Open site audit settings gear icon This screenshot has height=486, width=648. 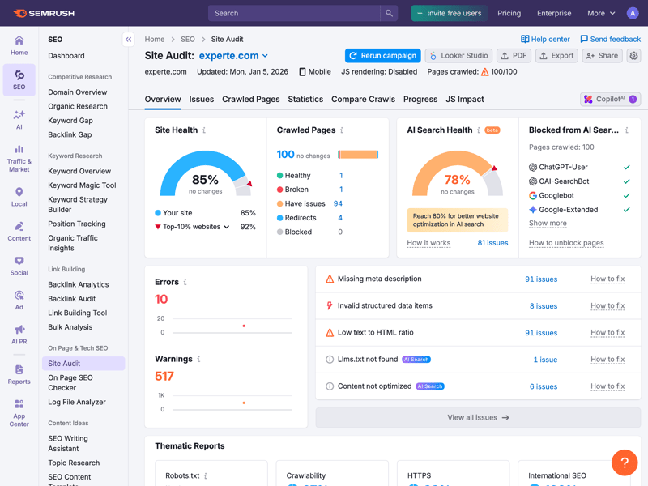coord(633,56)
